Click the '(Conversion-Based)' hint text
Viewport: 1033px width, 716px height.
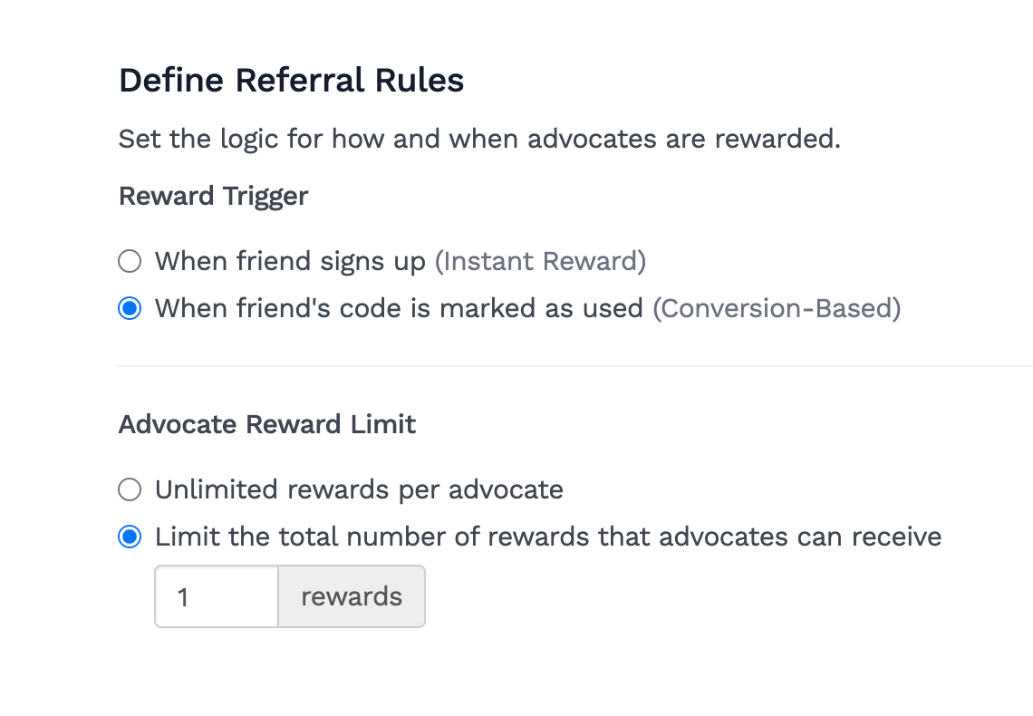coord(777,309)
